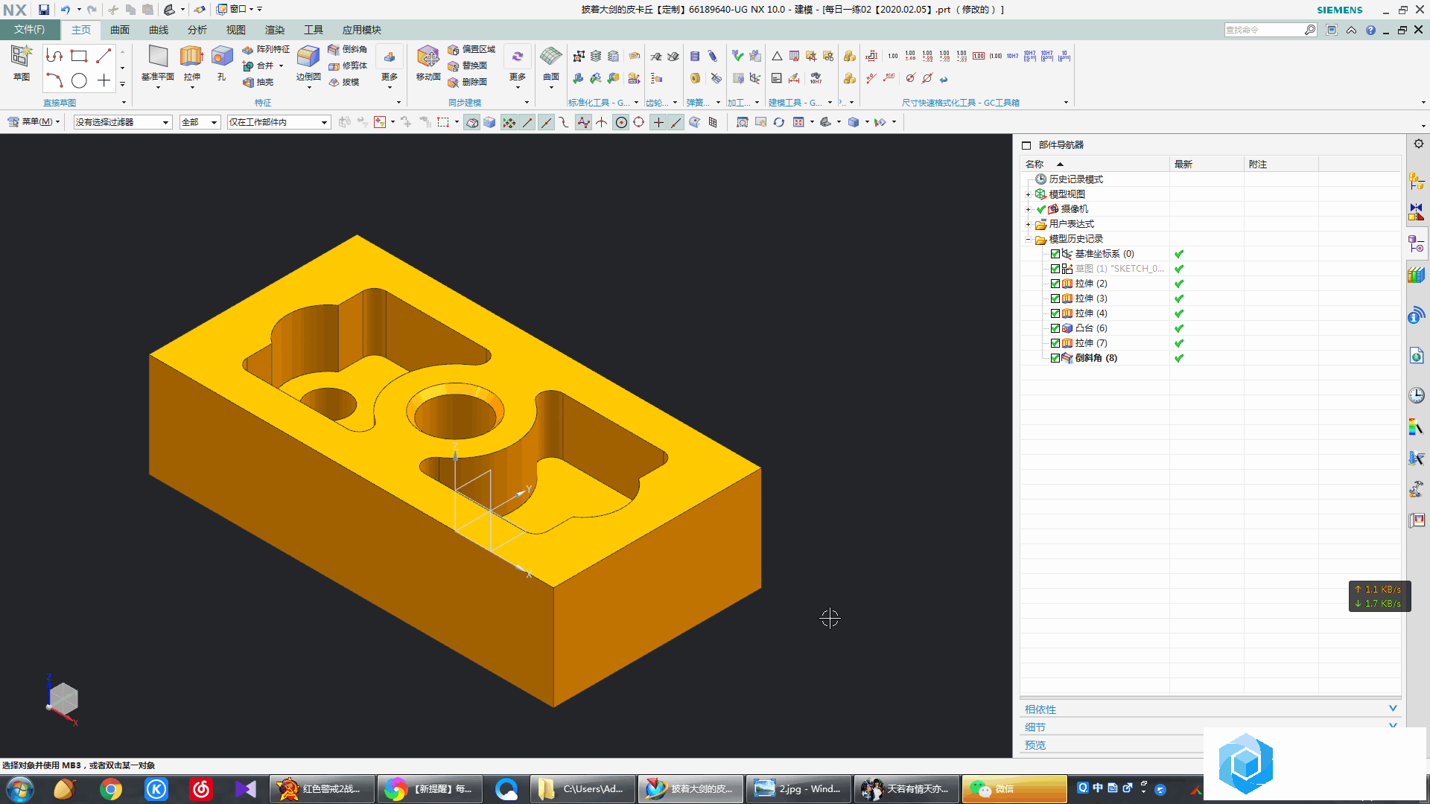Click the Chamfer (倒斜角) tool
1430x804 pixels.
[x=347, y=49]
